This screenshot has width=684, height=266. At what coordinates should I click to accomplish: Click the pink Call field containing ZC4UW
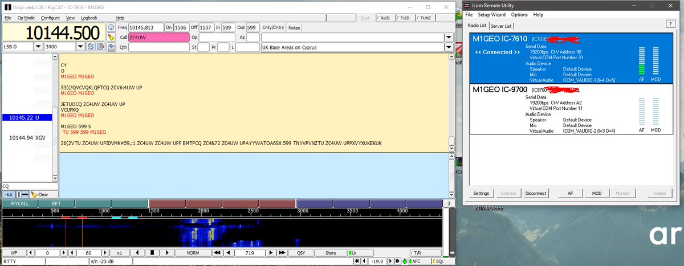pos(158,37)
